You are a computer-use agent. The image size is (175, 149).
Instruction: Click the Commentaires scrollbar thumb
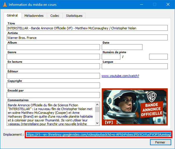pyautogui.click(x=97, y=109)
